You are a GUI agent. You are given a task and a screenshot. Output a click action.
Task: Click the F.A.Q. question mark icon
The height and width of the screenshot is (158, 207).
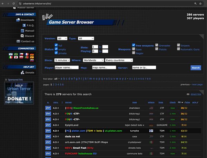click(24, 25)
